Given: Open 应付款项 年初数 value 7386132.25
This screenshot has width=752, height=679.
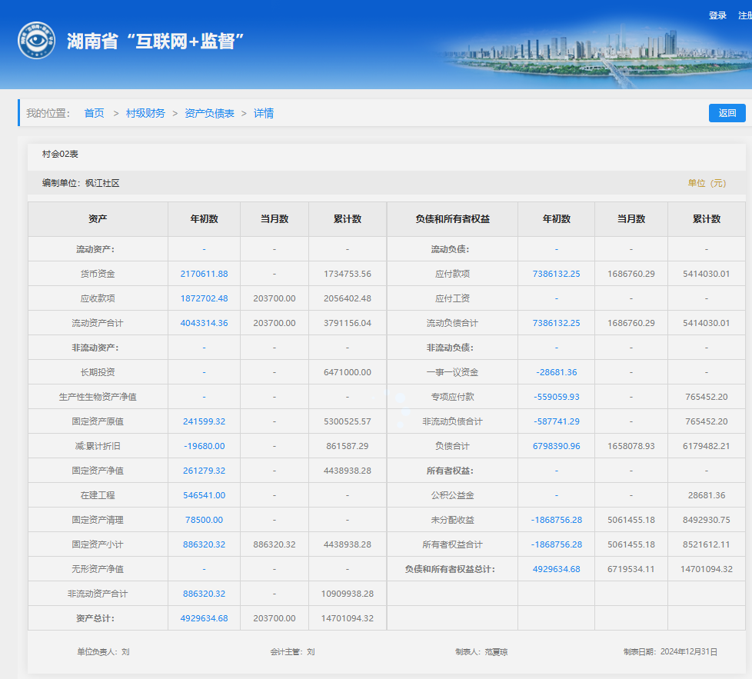Looking at the screenshot, I should 557,274.
